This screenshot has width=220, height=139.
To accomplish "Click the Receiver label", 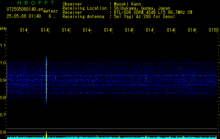I will tap(72, 13).
